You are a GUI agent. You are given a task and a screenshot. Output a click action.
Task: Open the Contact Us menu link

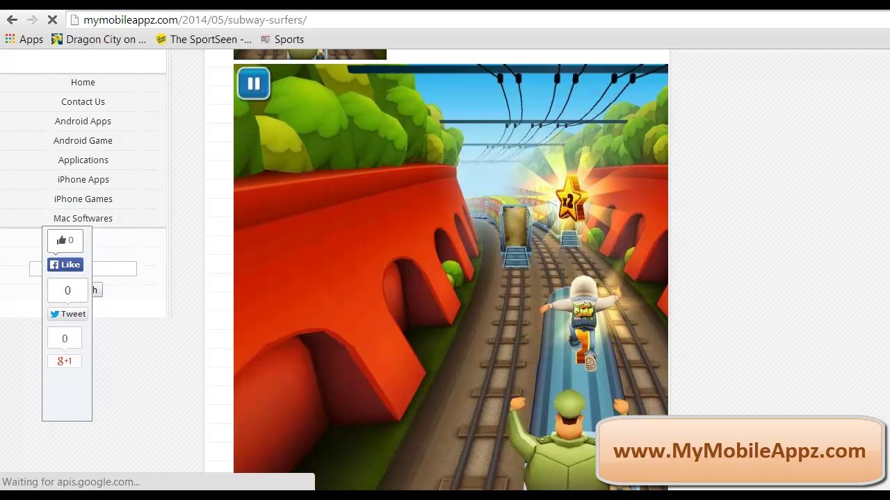tap(83, 101)
